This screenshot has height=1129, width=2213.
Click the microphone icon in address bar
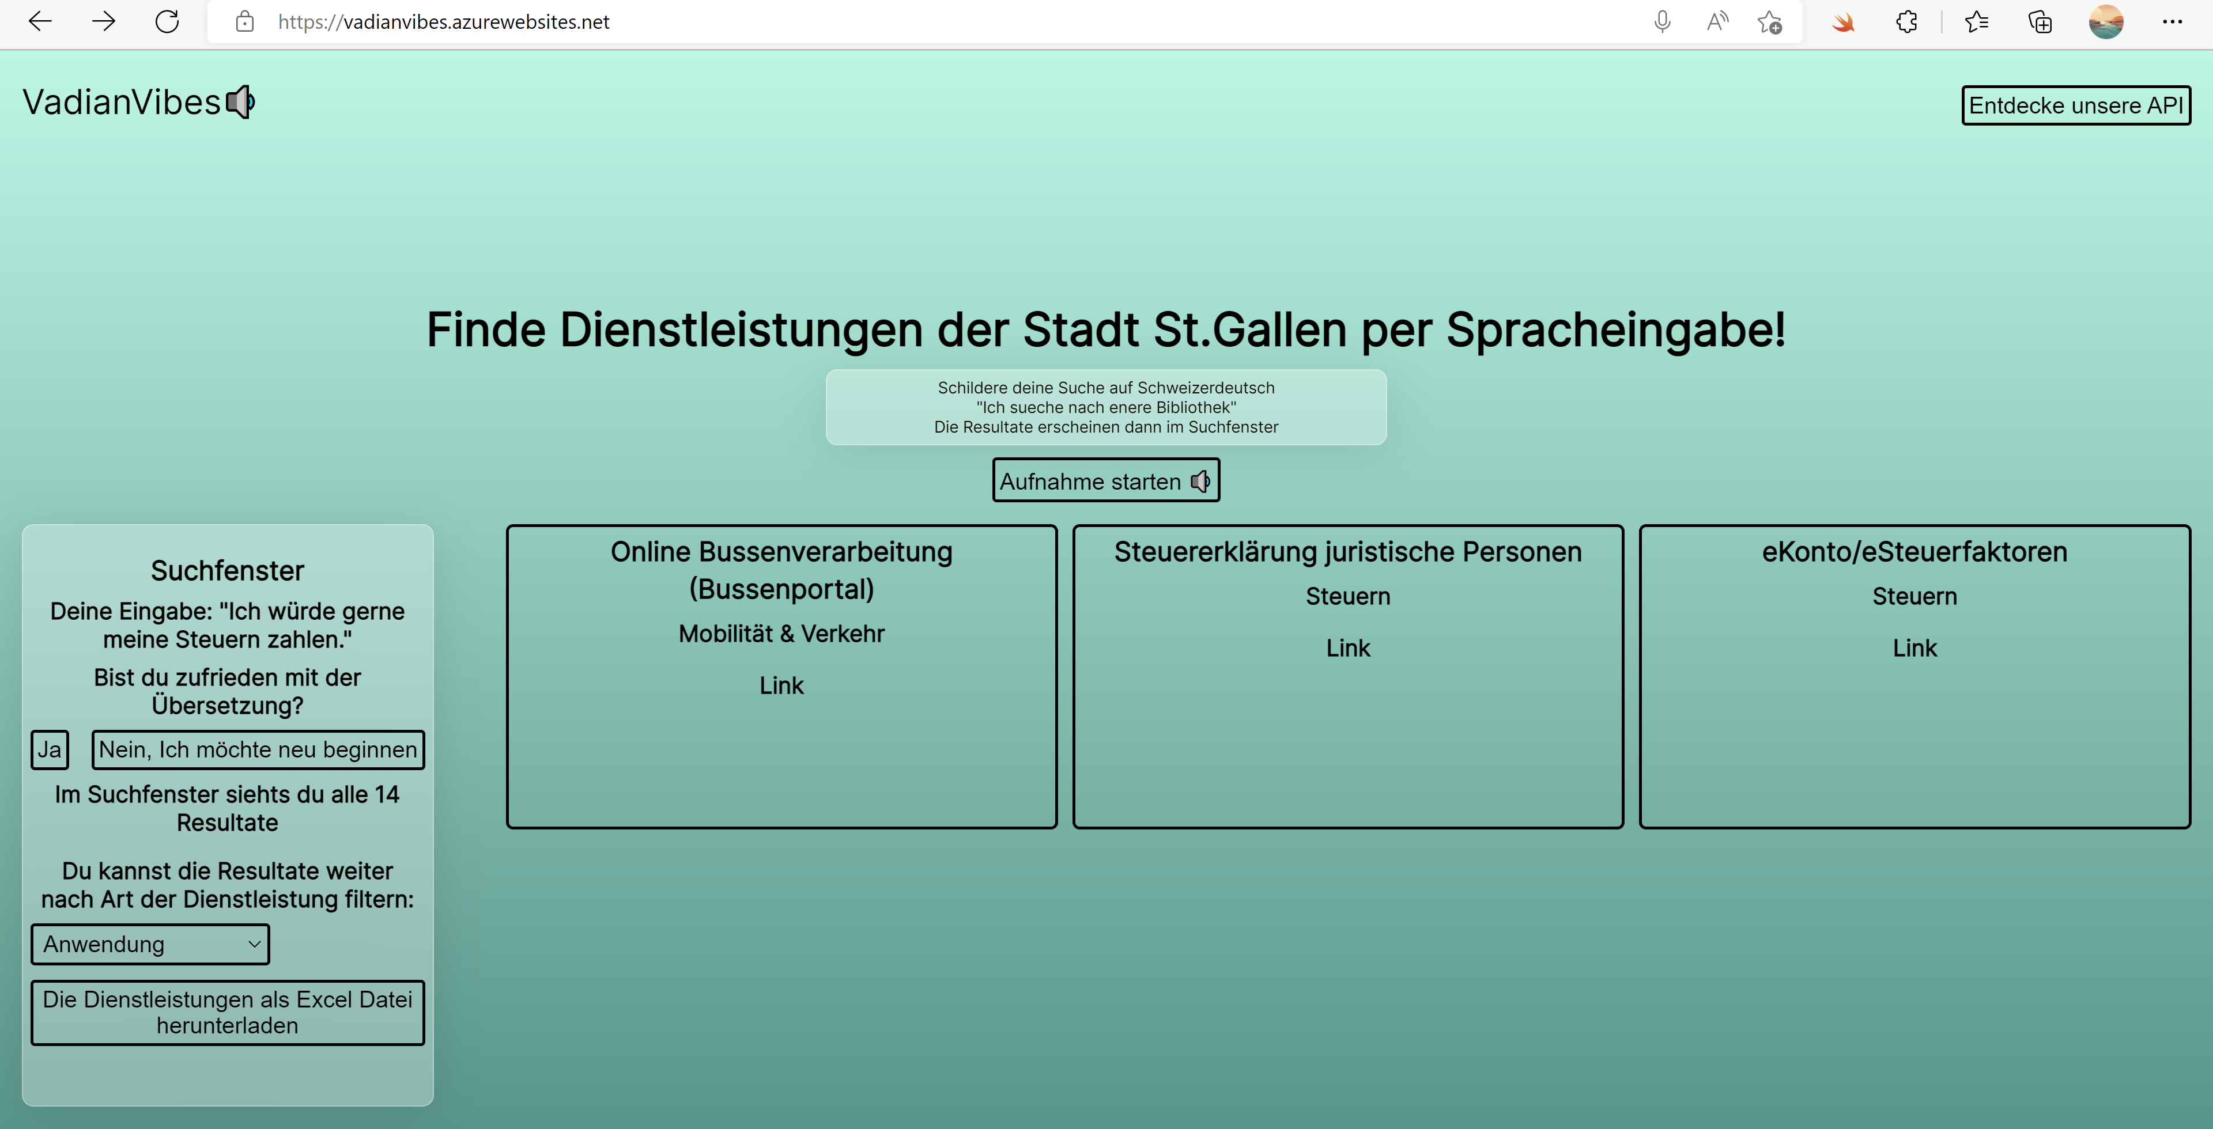(1662, 21)
